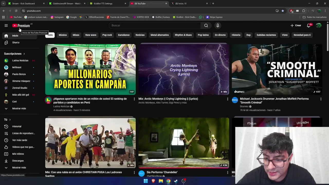Image resolution: width=329 pixels, height=185 pixels.
Task: Open the notifications bell
Action: coord(309,25)
